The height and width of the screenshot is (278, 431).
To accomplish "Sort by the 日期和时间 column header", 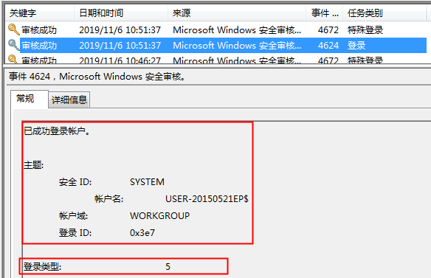I will pyautogui.click(x=121, y=13).
